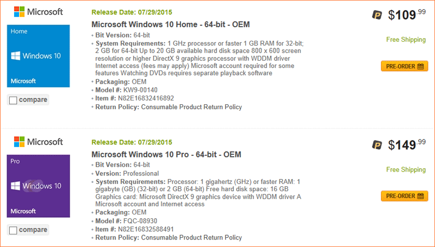
Task: Click the Microsoft logo above Windows 10 Home
Action: point(38,11)
